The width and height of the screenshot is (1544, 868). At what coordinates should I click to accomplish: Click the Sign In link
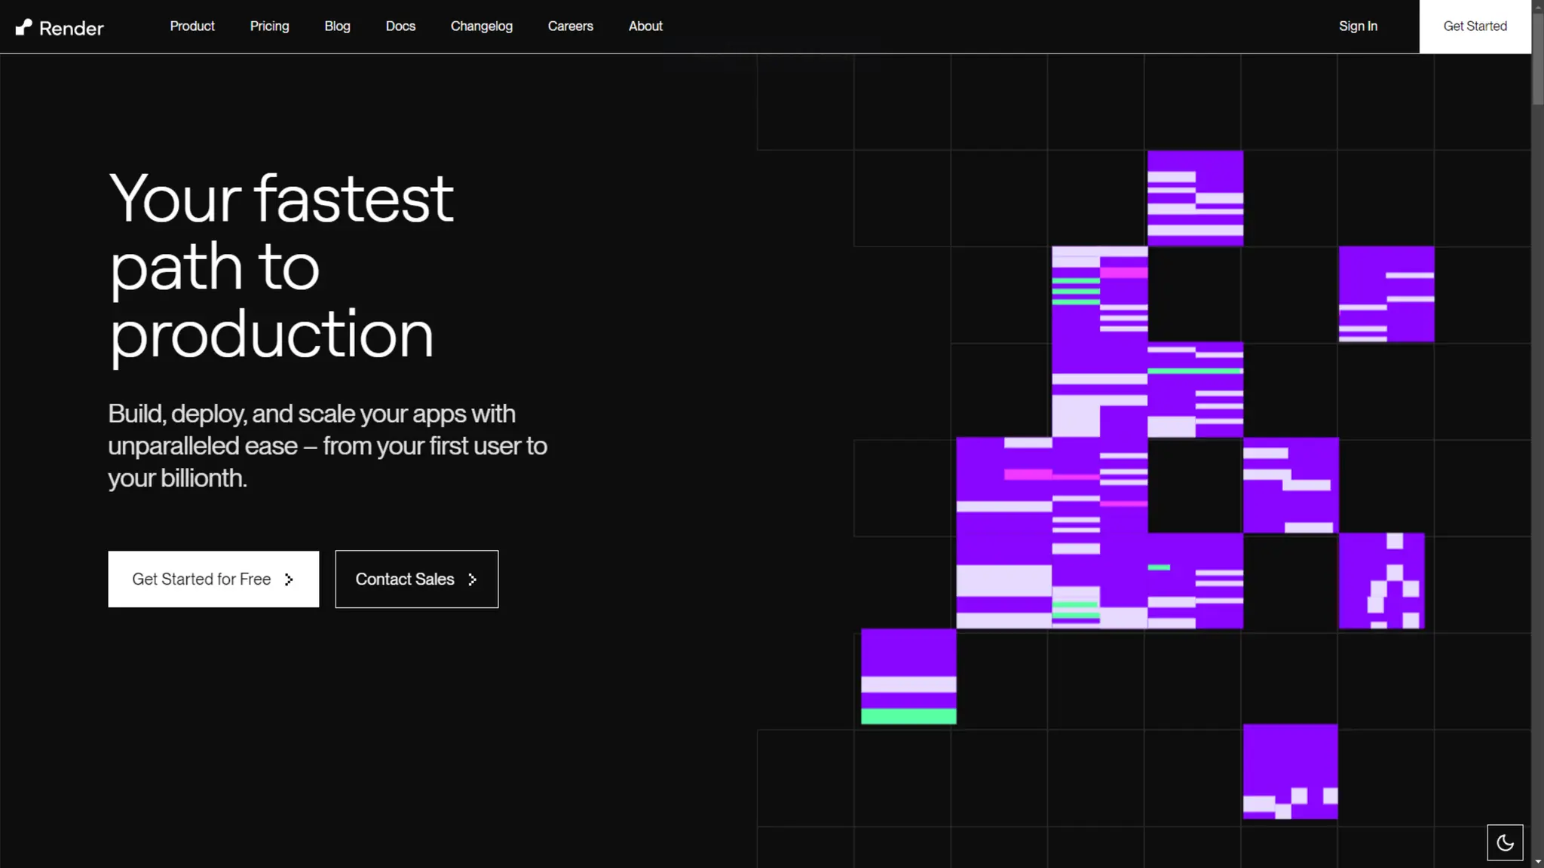tap(1358, 26)
